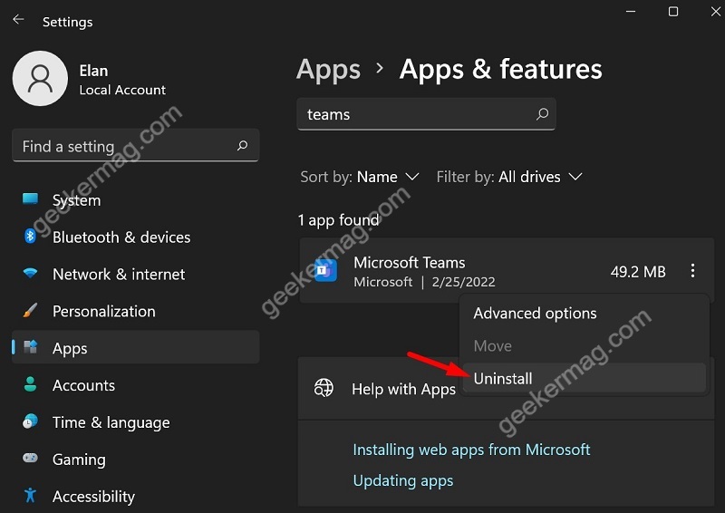Open three-dot menu for Microsoft Teams
This screenshot has height=513, width=725.
tap(692, 271)
